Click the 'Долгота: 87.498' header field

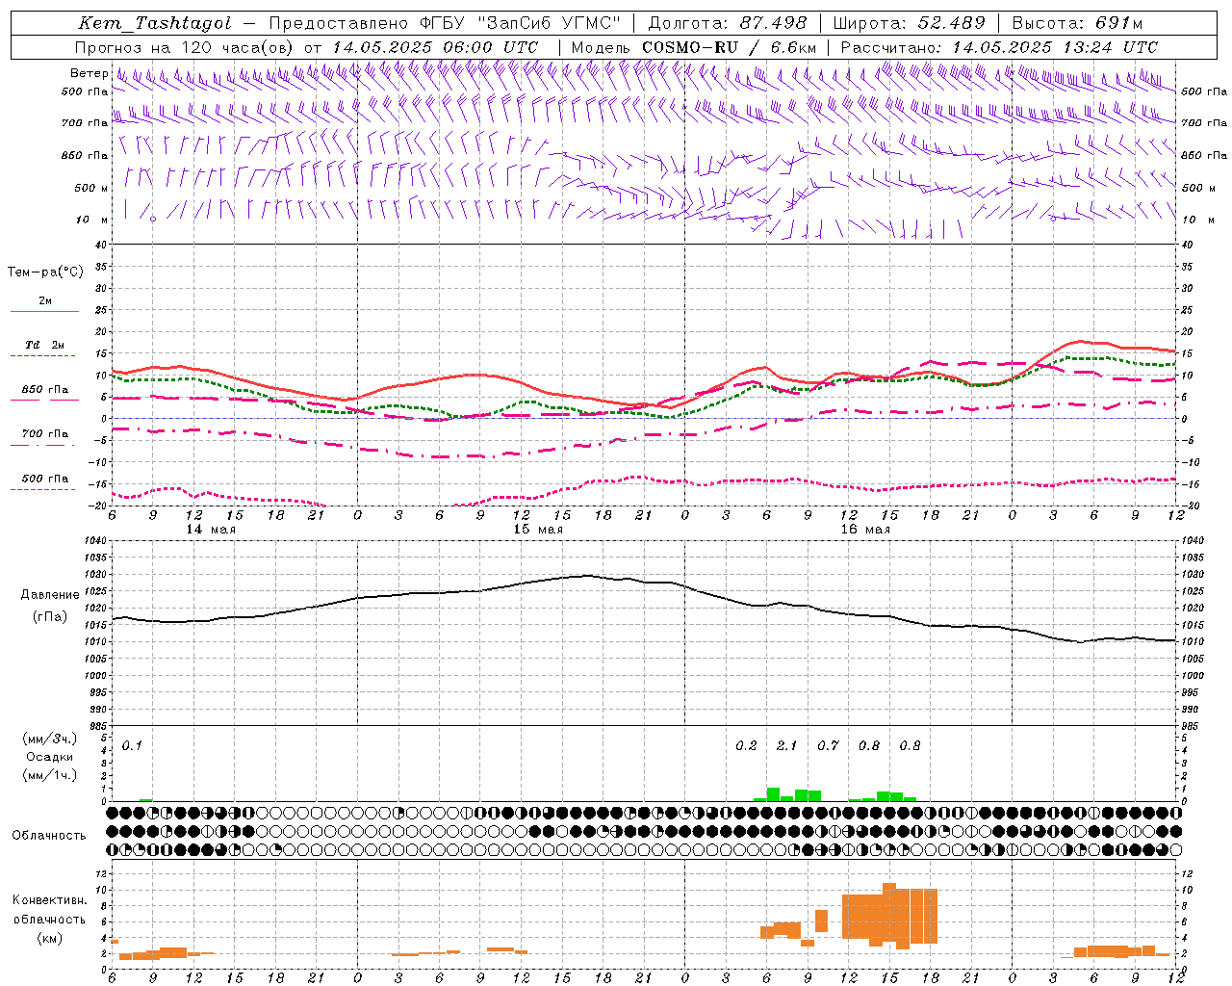(728, 23)
